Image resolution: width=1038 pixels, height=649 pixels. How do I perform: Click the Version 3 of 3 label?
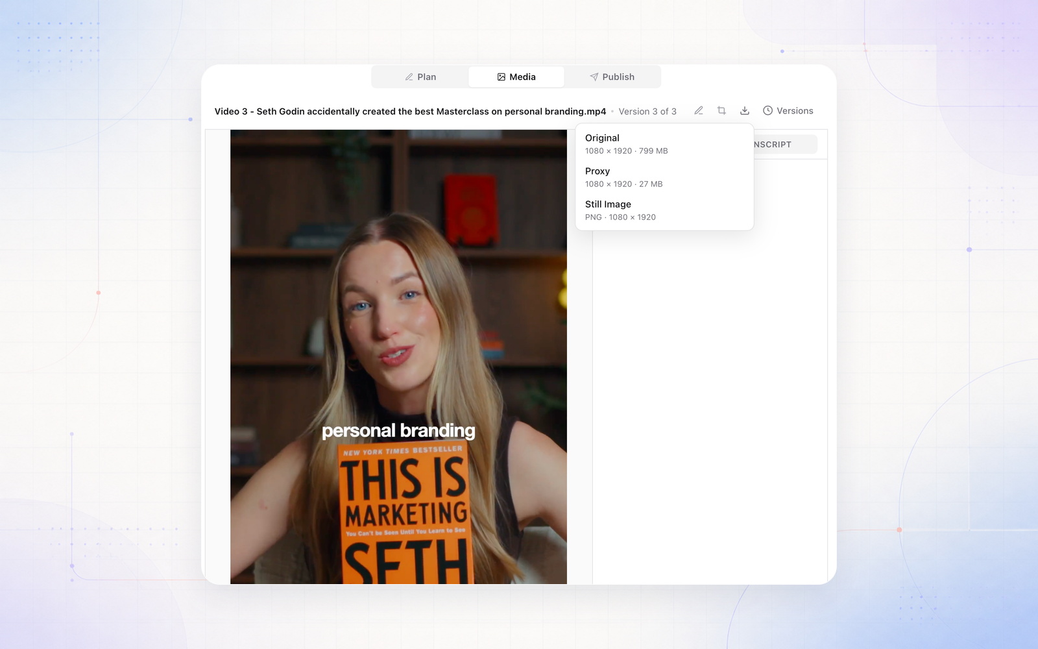[x=647, y=112]
